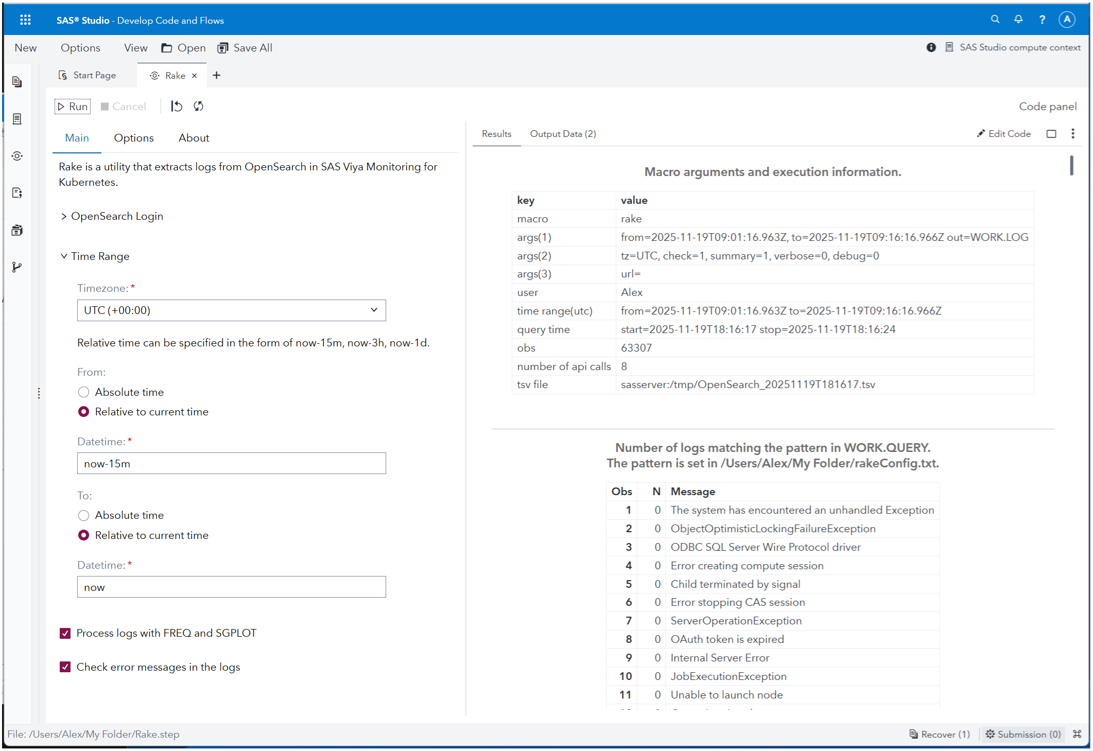
Task: Toggle the bottom-right keyboard shortcuts icon
Action: [x=1077, y=734]
